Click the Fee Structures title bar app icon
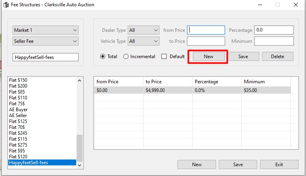Screen dimensions: 306x176 [6, 5]
